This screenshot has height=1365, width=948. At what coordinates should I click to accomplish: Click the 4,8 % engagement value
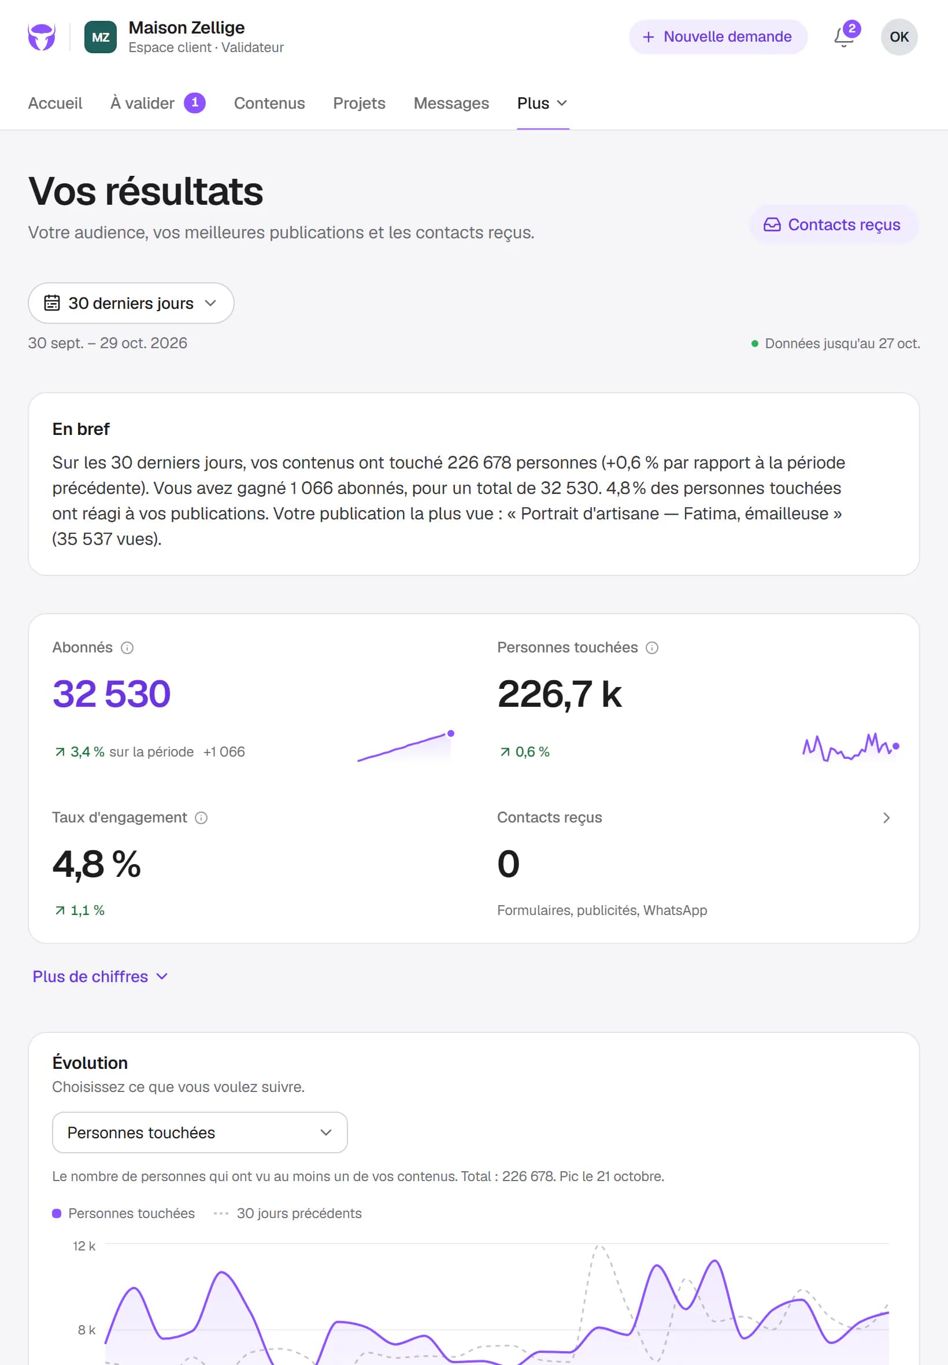coord(97,864)
